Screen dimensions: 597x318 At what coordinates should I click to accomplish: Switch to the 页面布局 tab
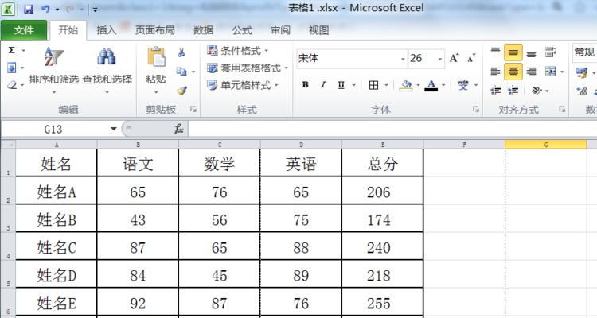[155, 30]
